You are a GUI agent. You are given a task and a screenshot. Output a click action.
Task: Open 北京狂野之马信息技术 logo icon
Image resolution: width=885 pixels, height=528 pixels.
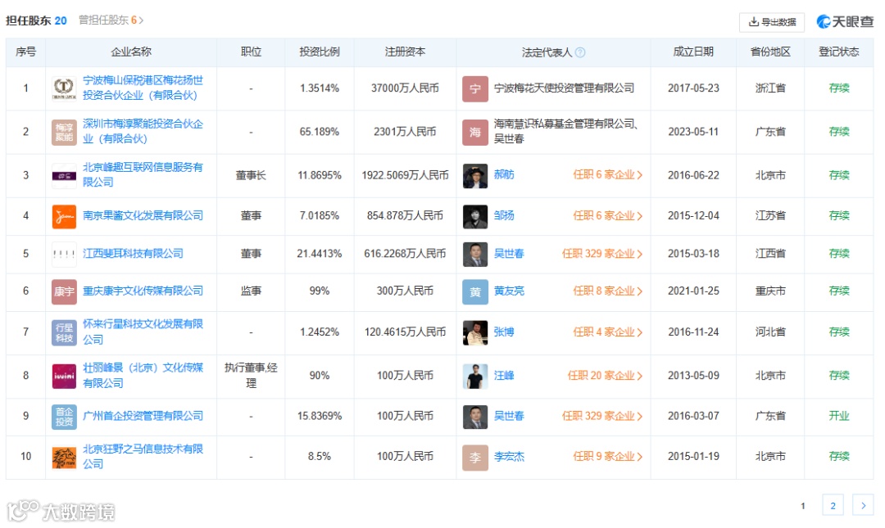(65, 457)
